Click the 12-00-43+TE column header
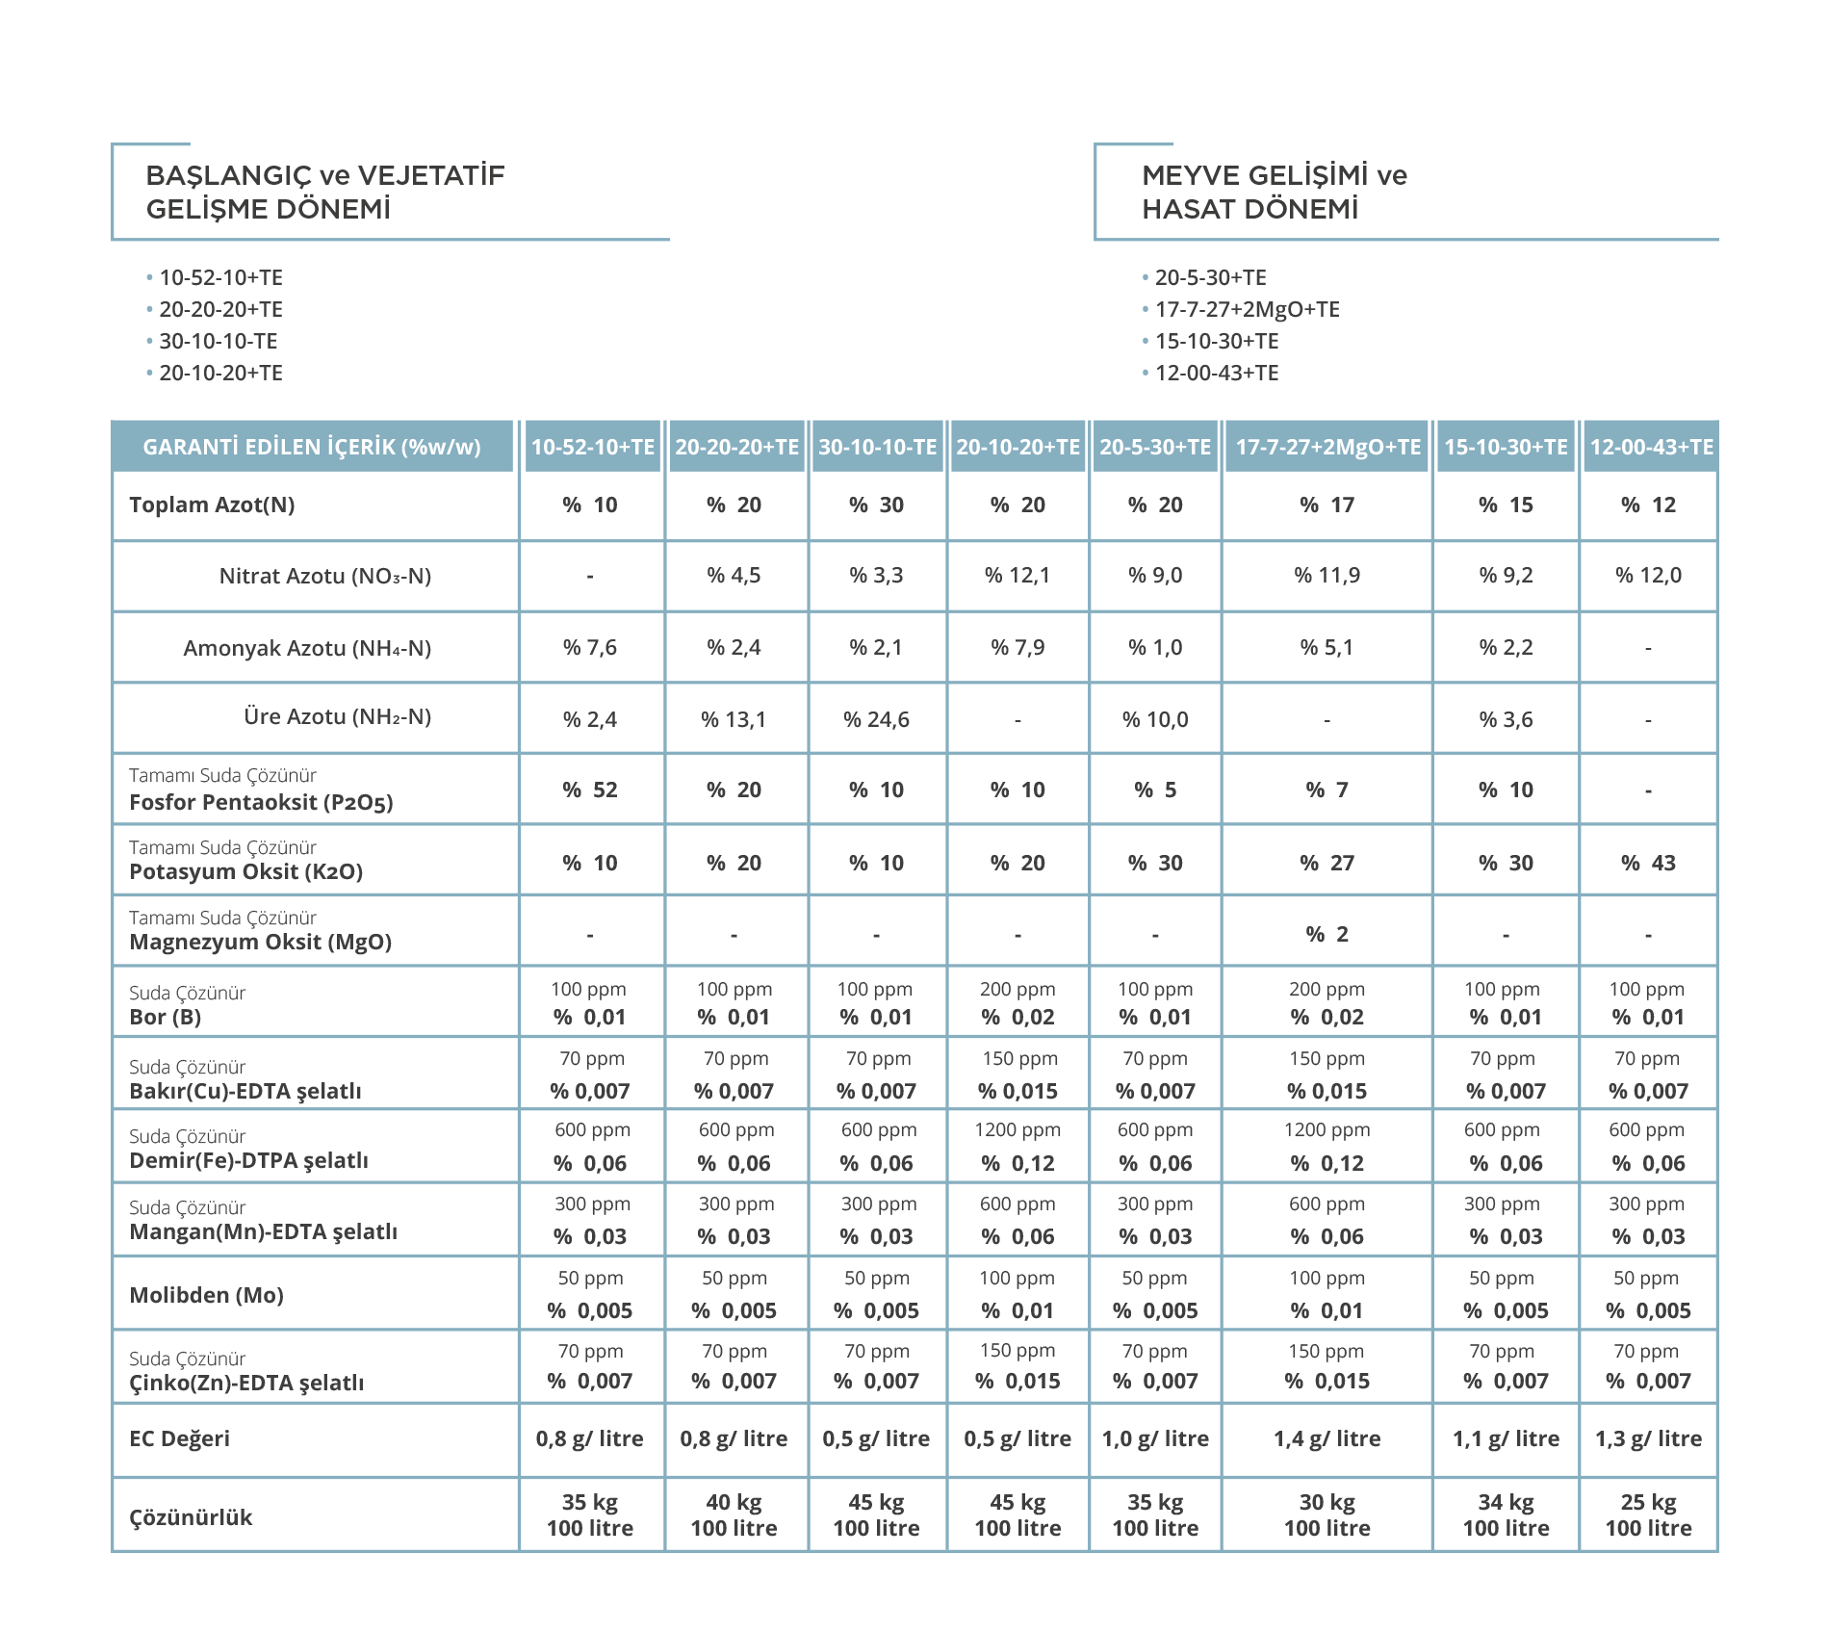The height and width of the screenshot is (1631, 1829). coord(1651,447)
